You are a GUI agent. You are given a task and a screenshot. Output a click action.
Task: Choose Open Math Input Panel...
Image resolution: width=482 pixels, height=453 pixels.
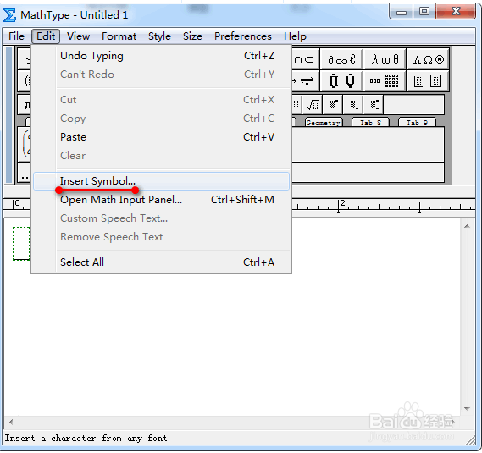coord(162,200)
